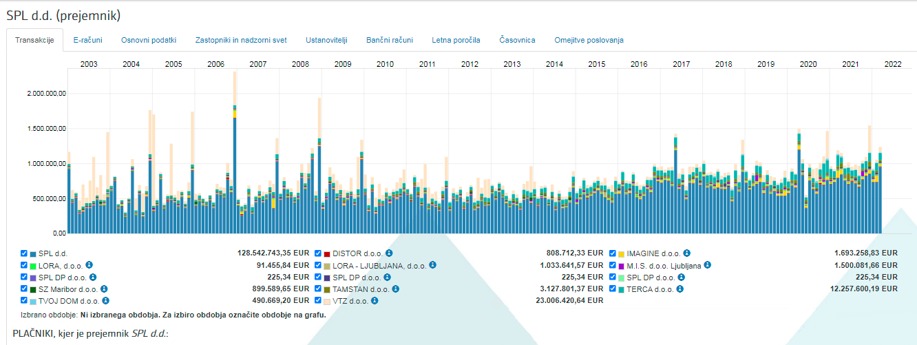Select the 2017 year label on the chart
Image resolution: width=917 pixels, height=345 pixels.
pyautogui.click(x=681, y=64)
